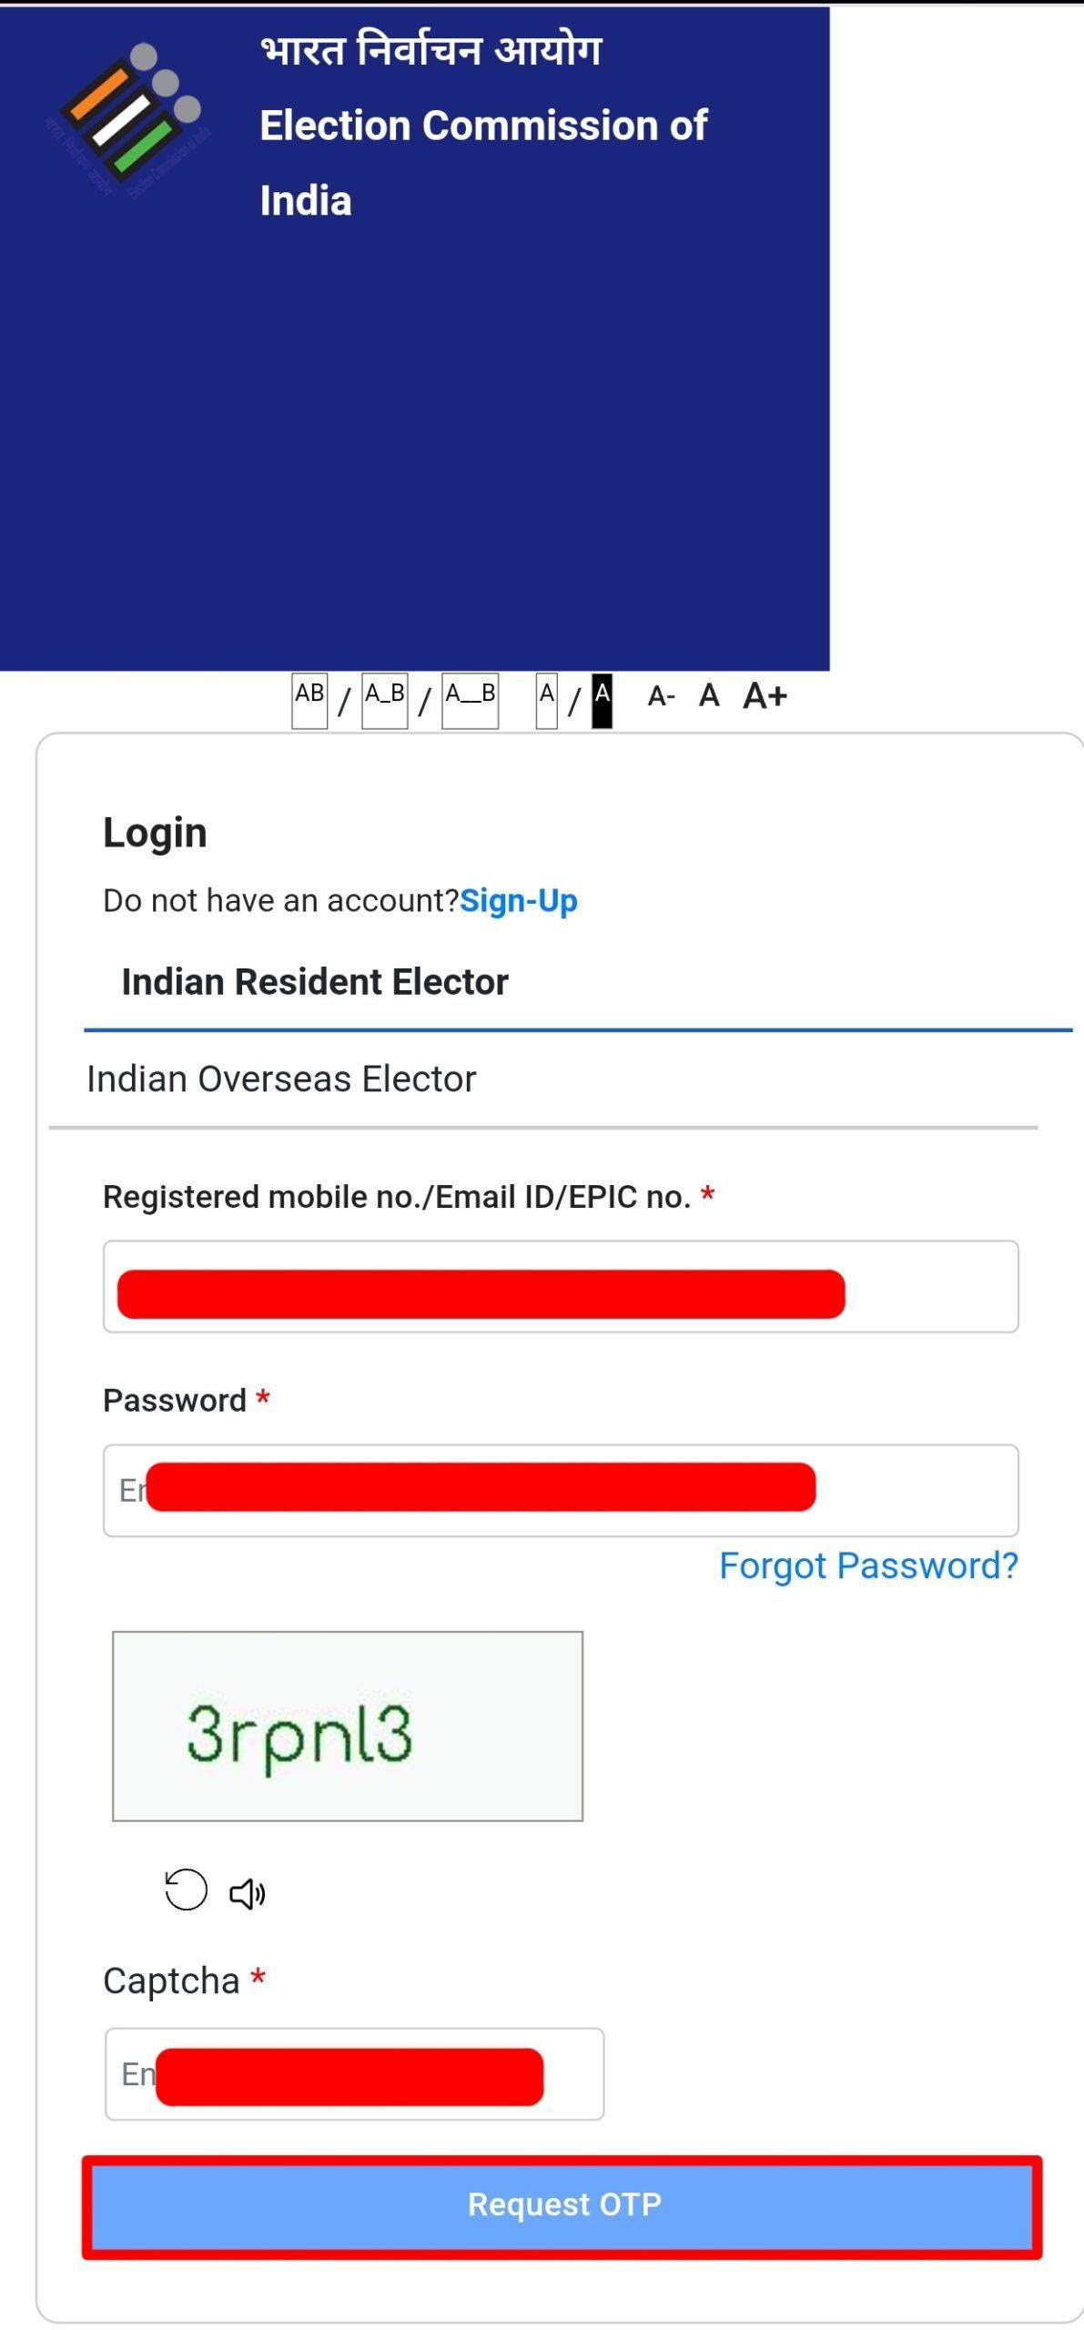
Task: Select the medium letter spacing A_B option
Action: coord(384,701)
